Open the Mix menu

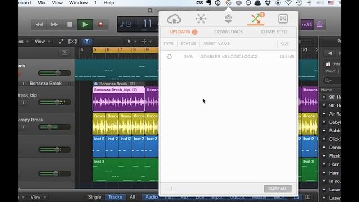coord(41,3)
